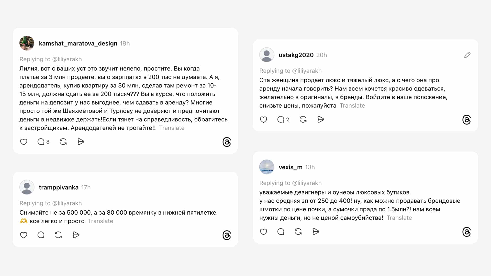Comment on tramppivanka's post
The width and height of the screenshot is (491, 276).
[x=41, y=235]
